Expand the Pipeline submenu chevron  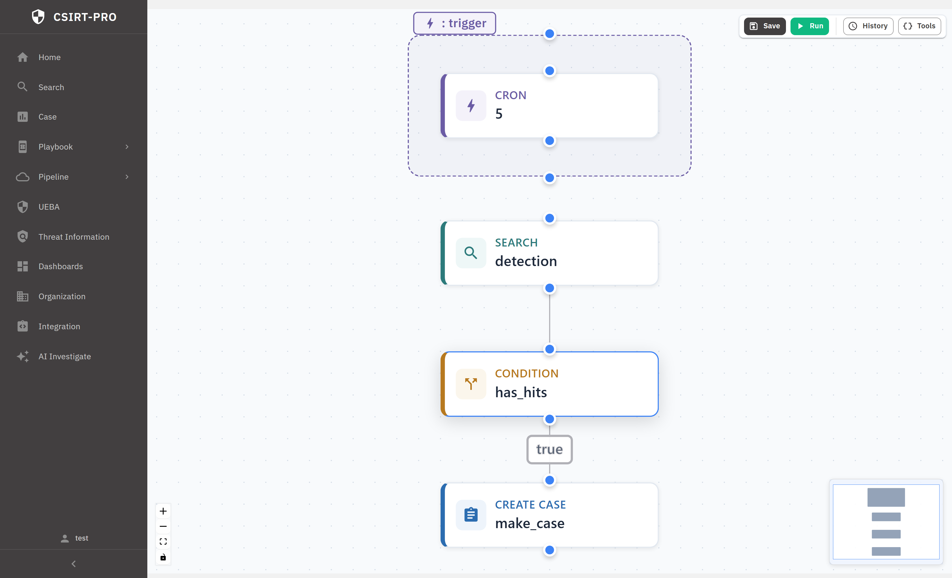click(x=127, y=177)
